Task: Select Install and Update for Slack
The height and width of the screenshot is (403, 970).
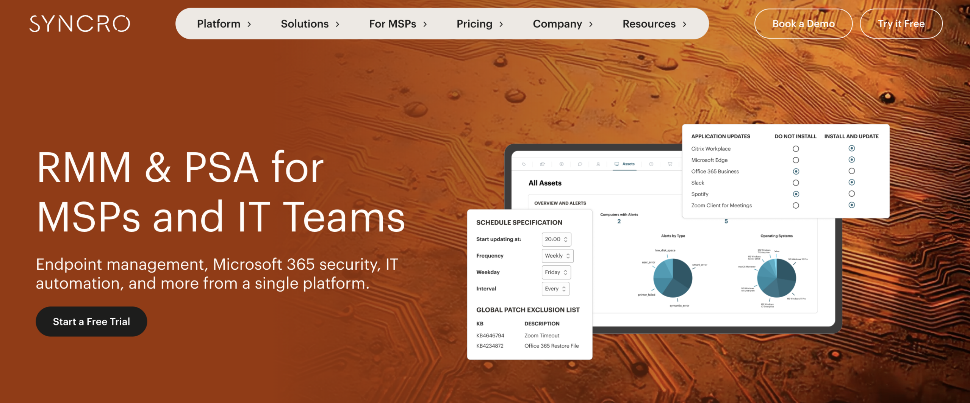Action: [x=851, y=182]
